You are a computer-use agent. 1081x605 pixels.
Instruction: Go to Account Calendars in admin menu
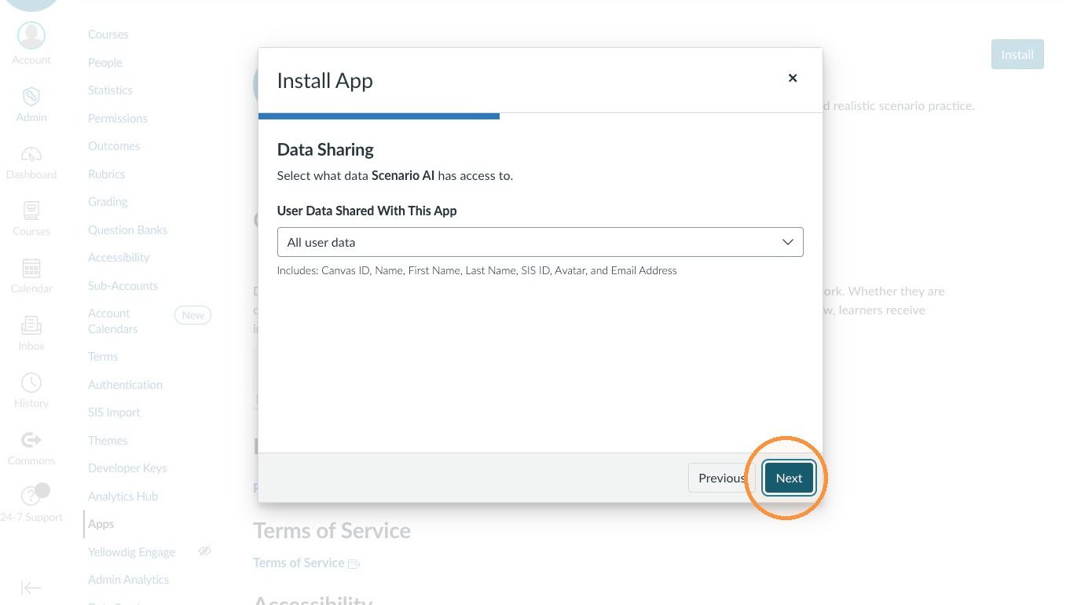tap(112, 321)
